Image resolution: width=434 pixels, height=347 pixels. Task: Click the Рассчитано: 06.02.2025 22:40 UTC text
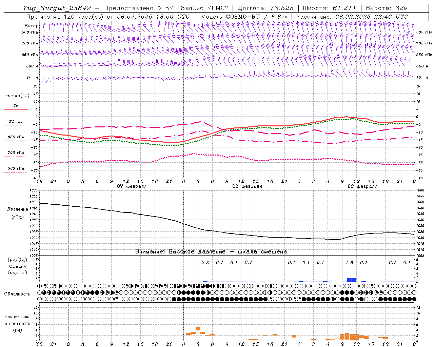[x=352, y=17]
